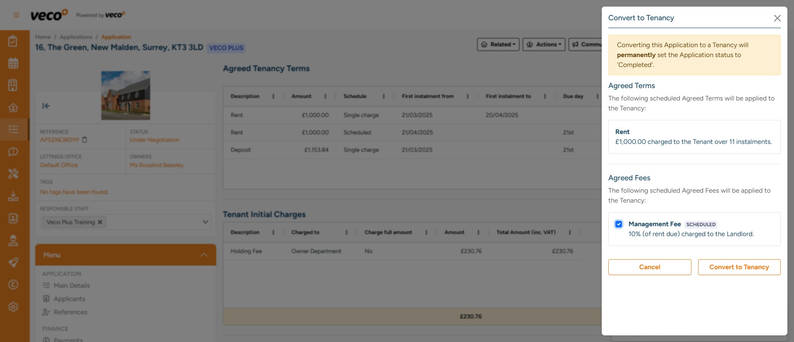Untick the Management Fee checkbox
The image size is (794, 342).
[619, 224]
